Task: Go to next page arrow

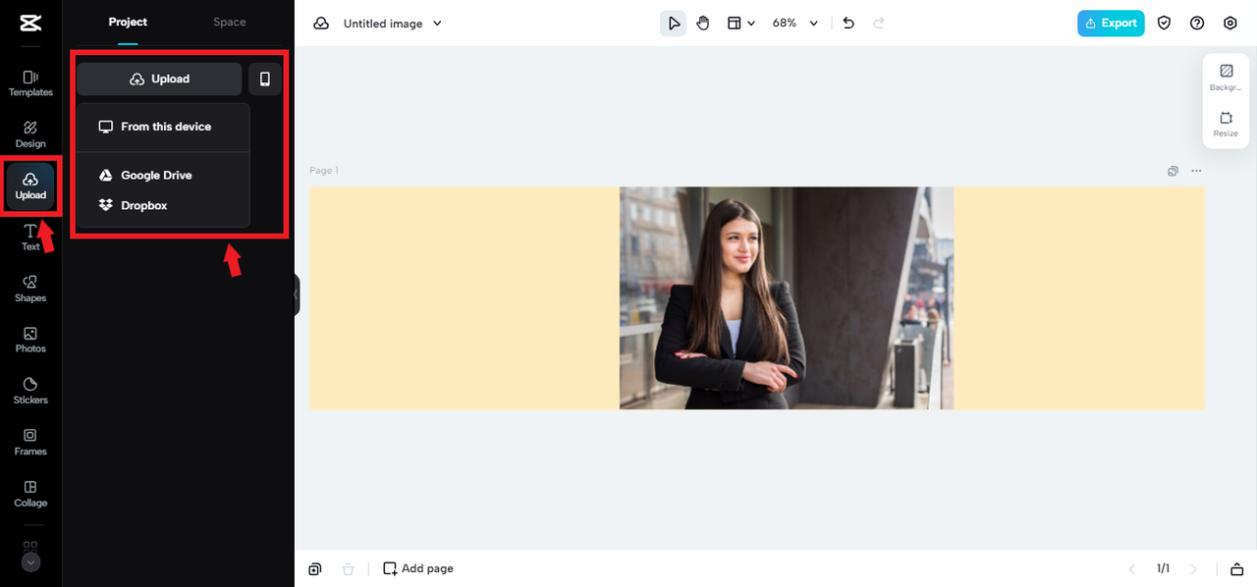Action: (x=1194, y=568)
